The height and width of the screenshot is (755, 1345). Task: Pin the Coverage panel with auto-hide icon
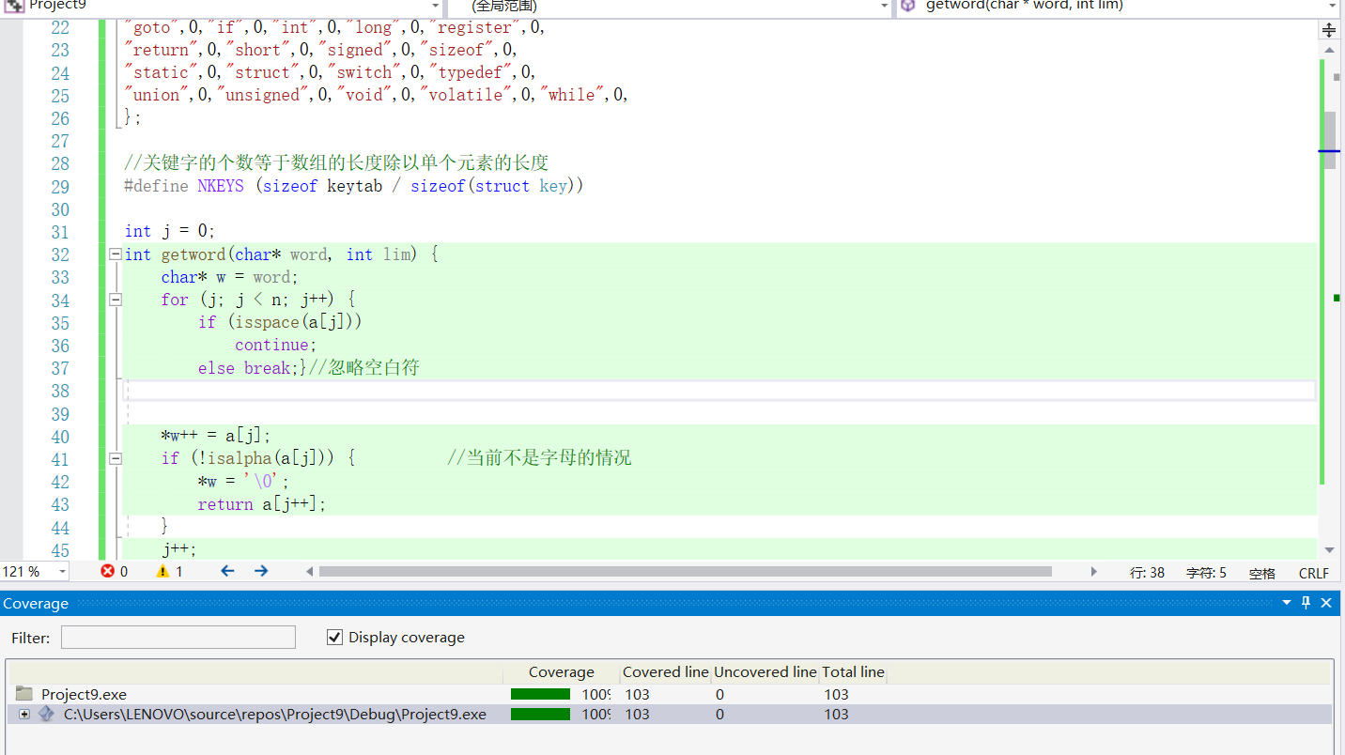coord(1306,603)
